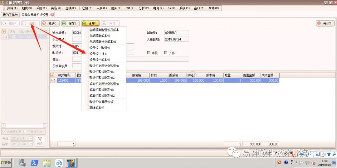The height and width of the screenshot is (168, 337).
Task: Choose 设置统一折扣 from the menu
Action: click(98, 54)
